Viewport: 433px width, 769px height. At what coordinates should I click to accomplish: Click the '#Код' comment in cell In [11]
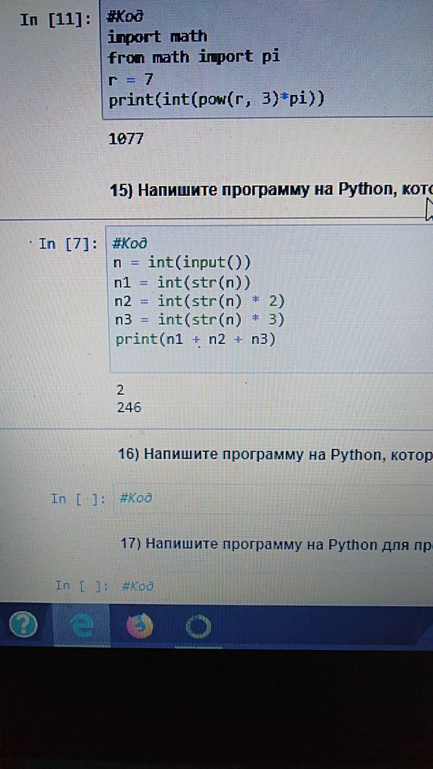tap(124, 17)
